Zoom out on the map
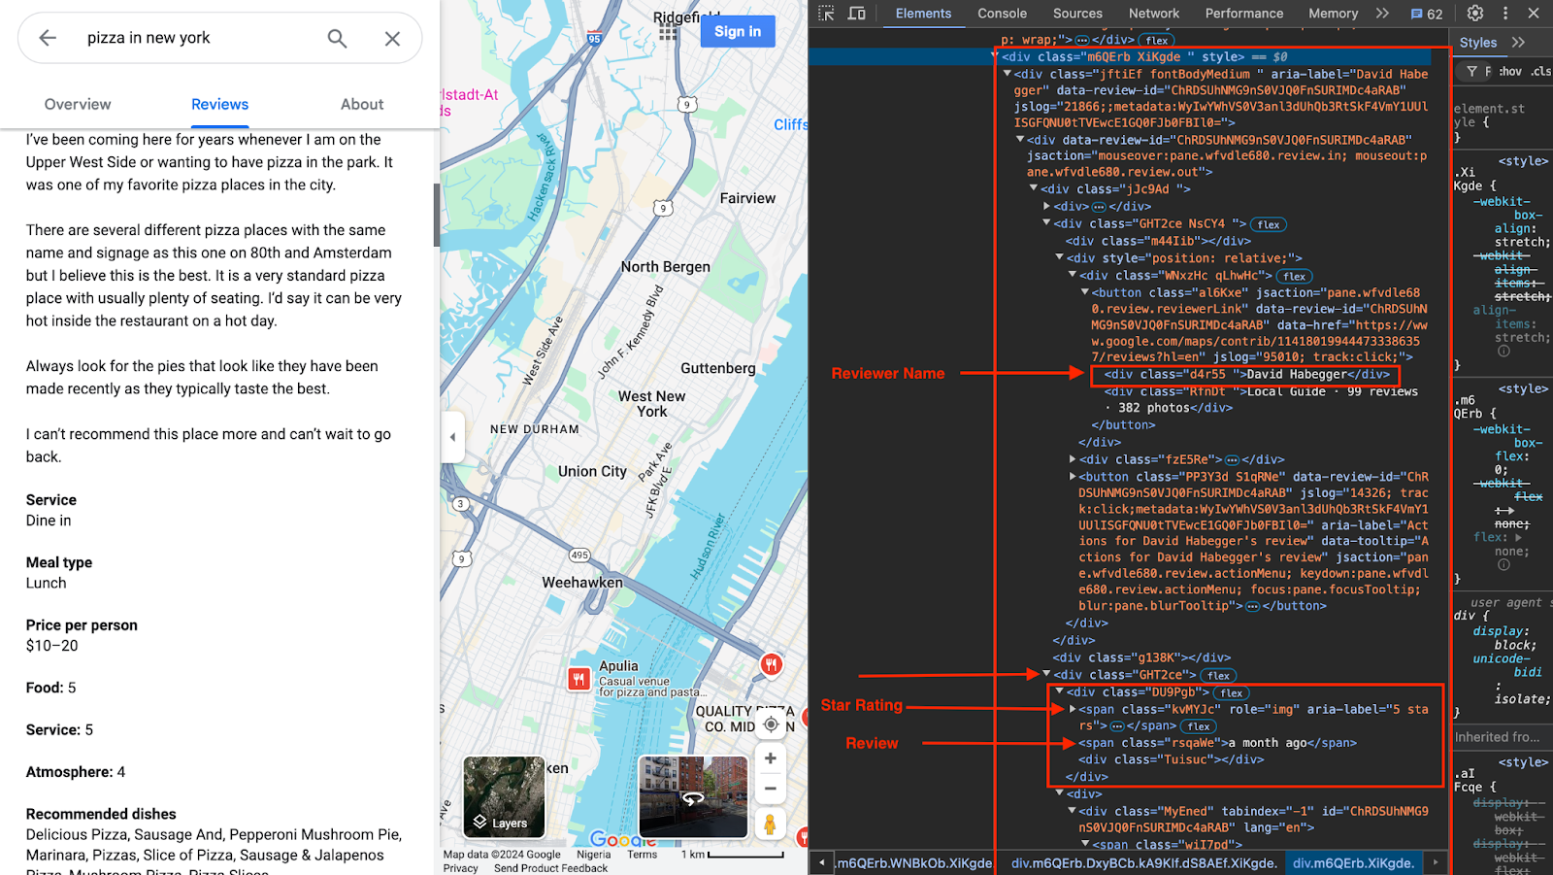Viewport: 1553px width, 875px height. pyautogui.click(x=770, y=789)
